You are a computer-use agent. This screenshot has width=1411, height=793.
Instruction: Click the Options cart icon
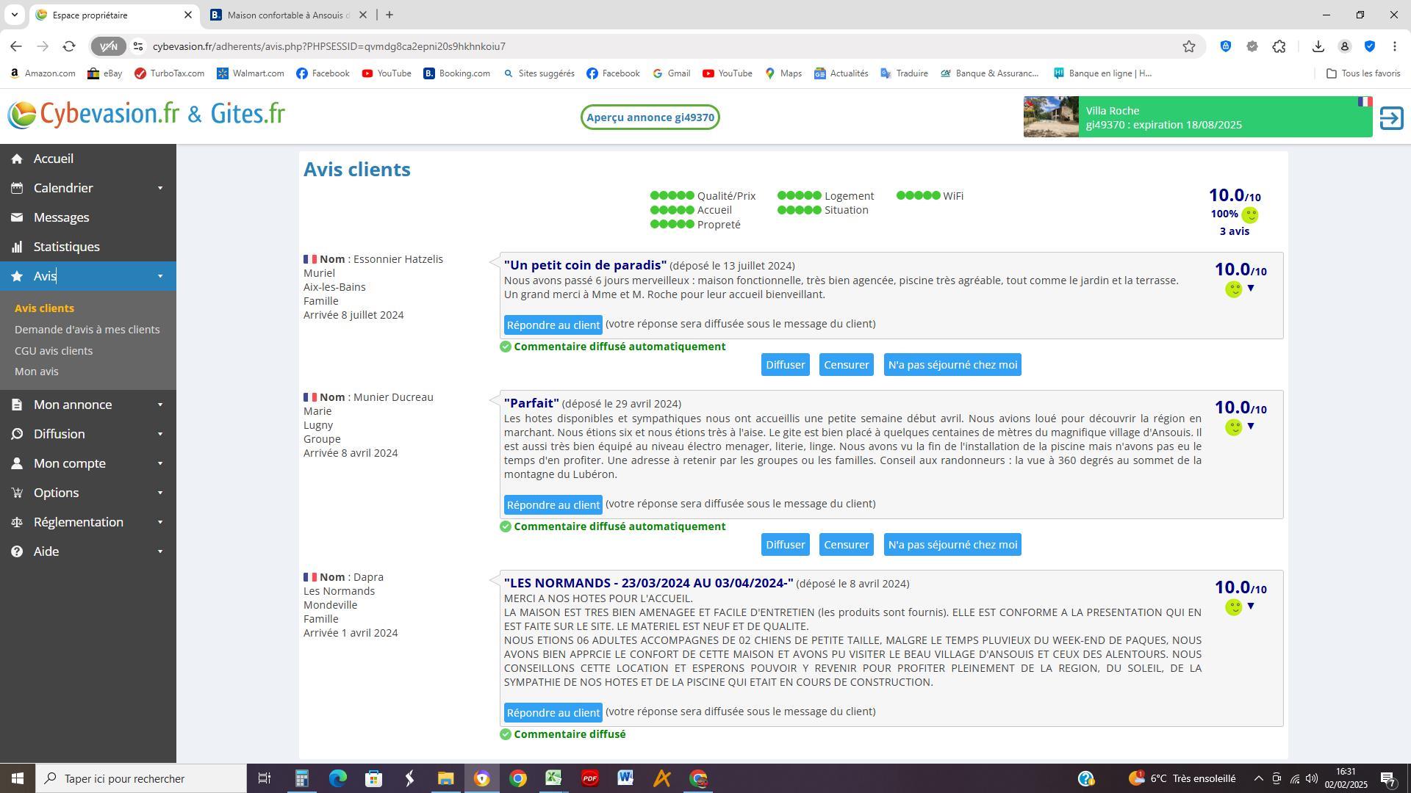coord(17,493)
